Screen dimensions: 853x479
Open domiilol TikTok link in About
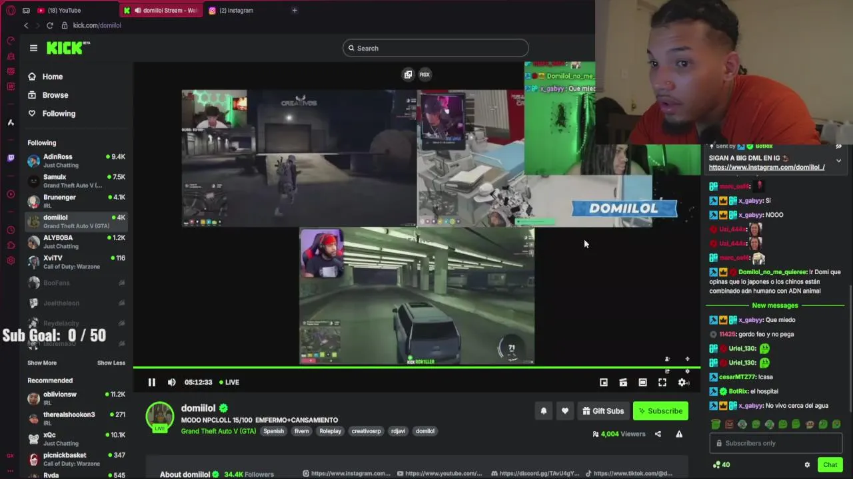pos(629,474)
